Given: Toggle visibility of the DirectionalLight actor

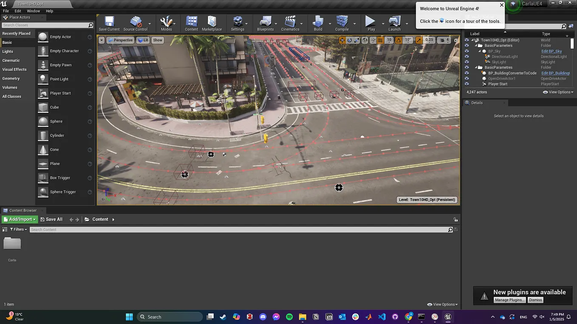Looking at the screenshot, I should coord(467,56).
